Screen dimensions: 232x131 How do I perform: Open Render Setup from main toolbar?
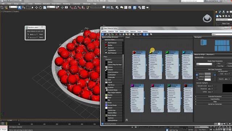pyautogui.click(x=139, y=7)
